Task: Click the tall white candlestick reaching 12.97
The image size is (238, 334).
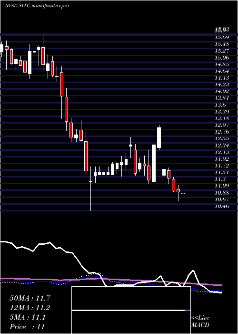Action: tap(159, 136)
